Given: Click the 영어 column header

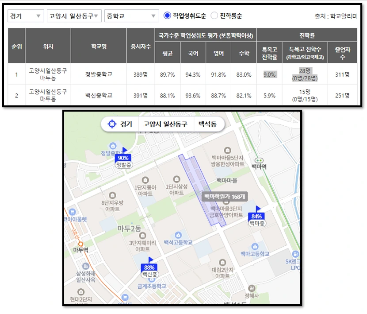Looking at the screenshot, I should [x=218, y=53].
